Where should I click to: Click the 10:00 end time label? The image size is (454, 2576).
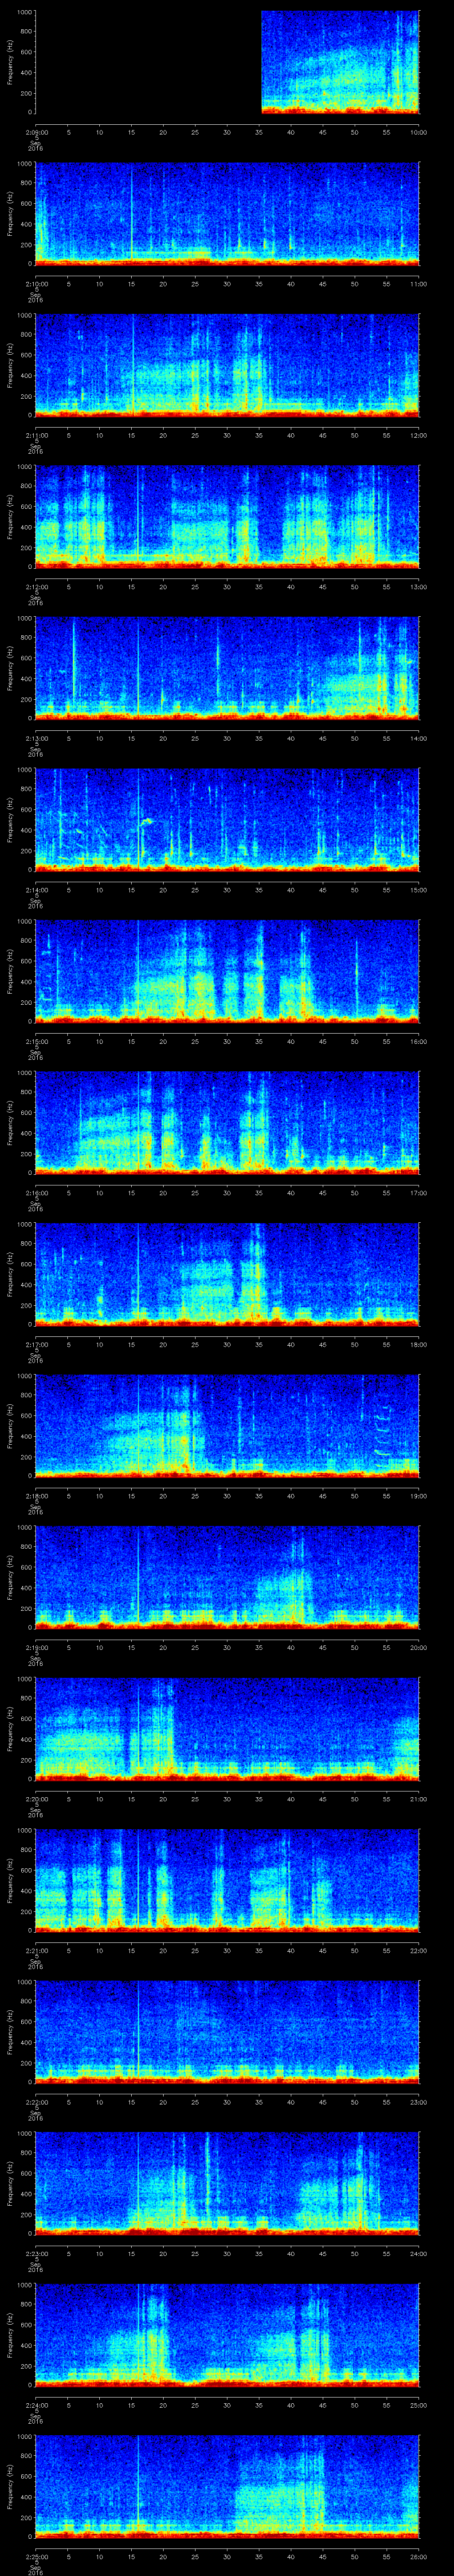coord(418,131)
